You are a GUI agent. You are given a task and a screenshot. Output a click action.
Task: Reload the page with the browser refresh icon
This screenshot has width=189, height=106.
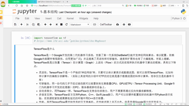(x=17, y=6)
